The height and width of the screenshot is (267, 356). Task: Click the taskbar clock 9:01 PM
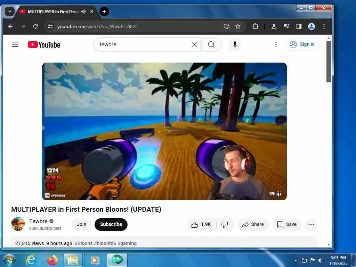[x=338, y=260]
